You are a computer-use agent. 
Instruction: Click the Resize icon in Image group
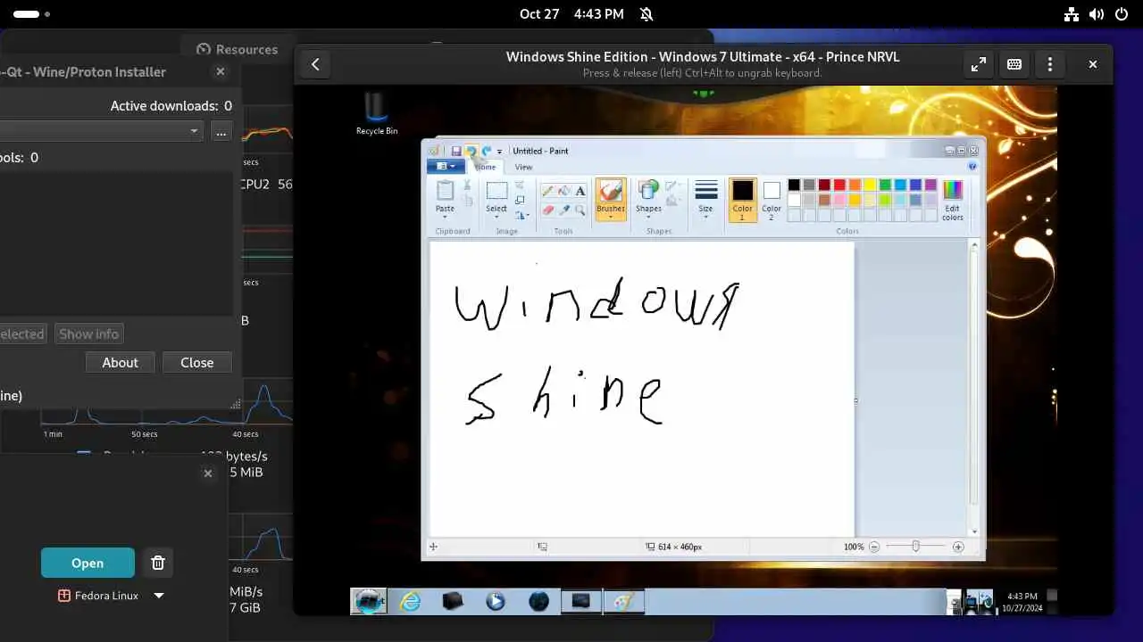coord(520,200)
